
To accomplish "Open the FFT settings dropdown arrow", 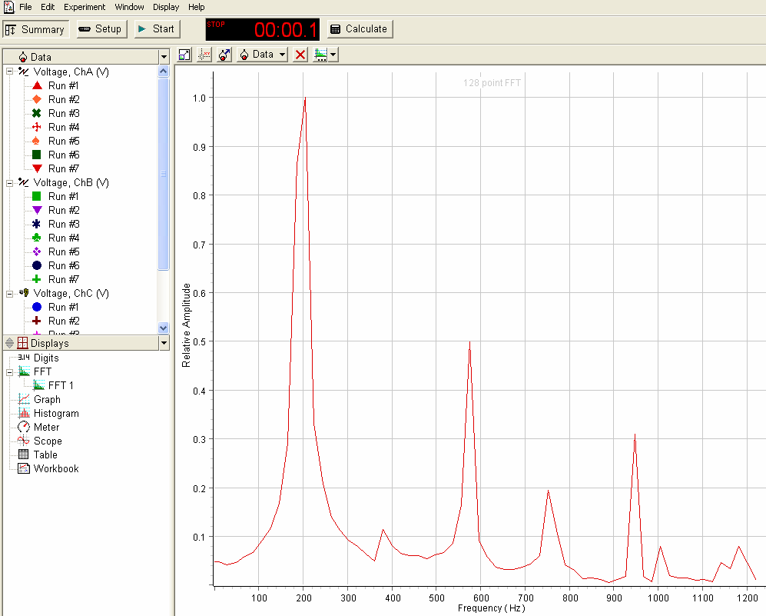I will (333, 55).
